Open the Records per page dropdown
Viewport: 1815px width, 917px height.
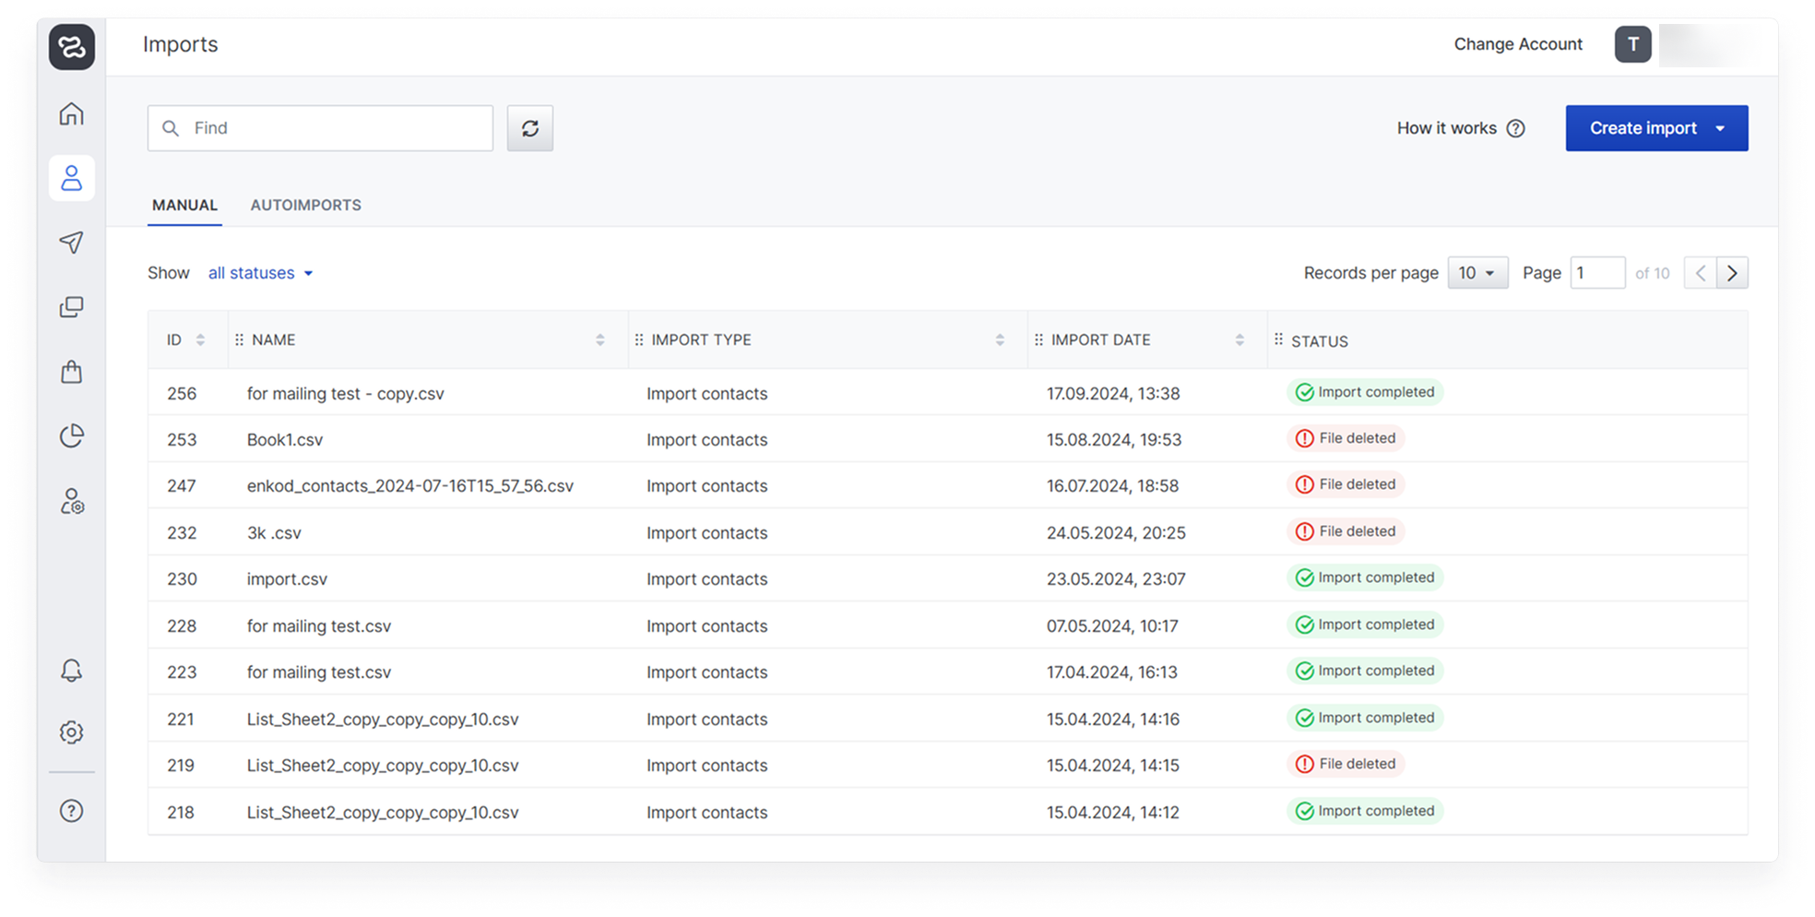pos(1477,273)
